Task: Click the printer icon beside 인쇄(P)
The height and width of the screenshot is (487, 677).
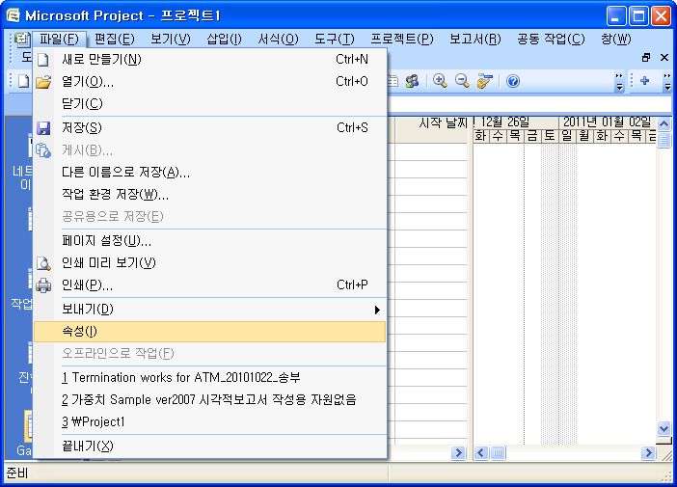Action: [x=43, y=285]
